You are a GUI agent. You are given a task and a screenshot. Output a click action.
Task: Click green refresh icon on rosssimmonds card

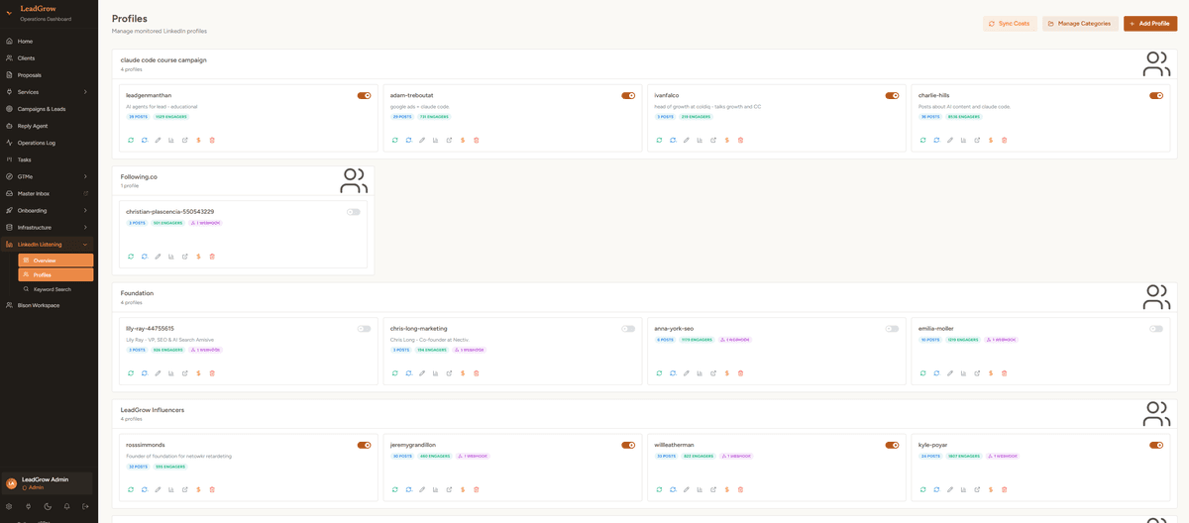click(x=131, y=489)
